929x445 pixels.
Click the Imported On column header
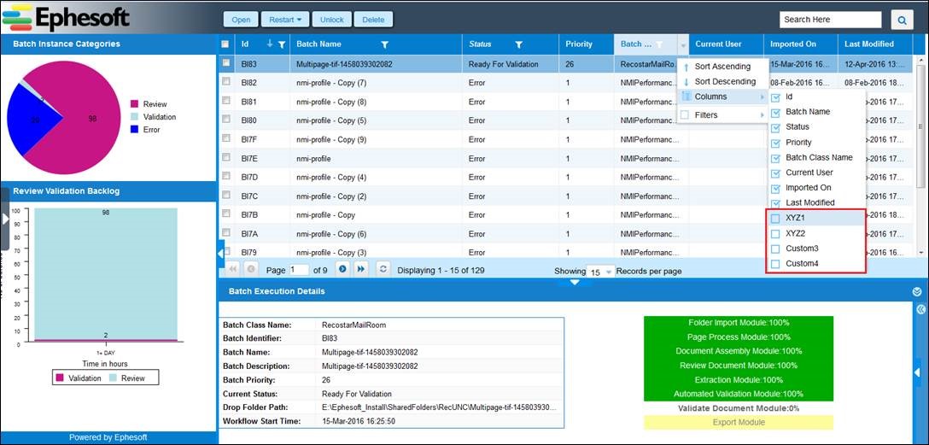(x=800, y=44)
